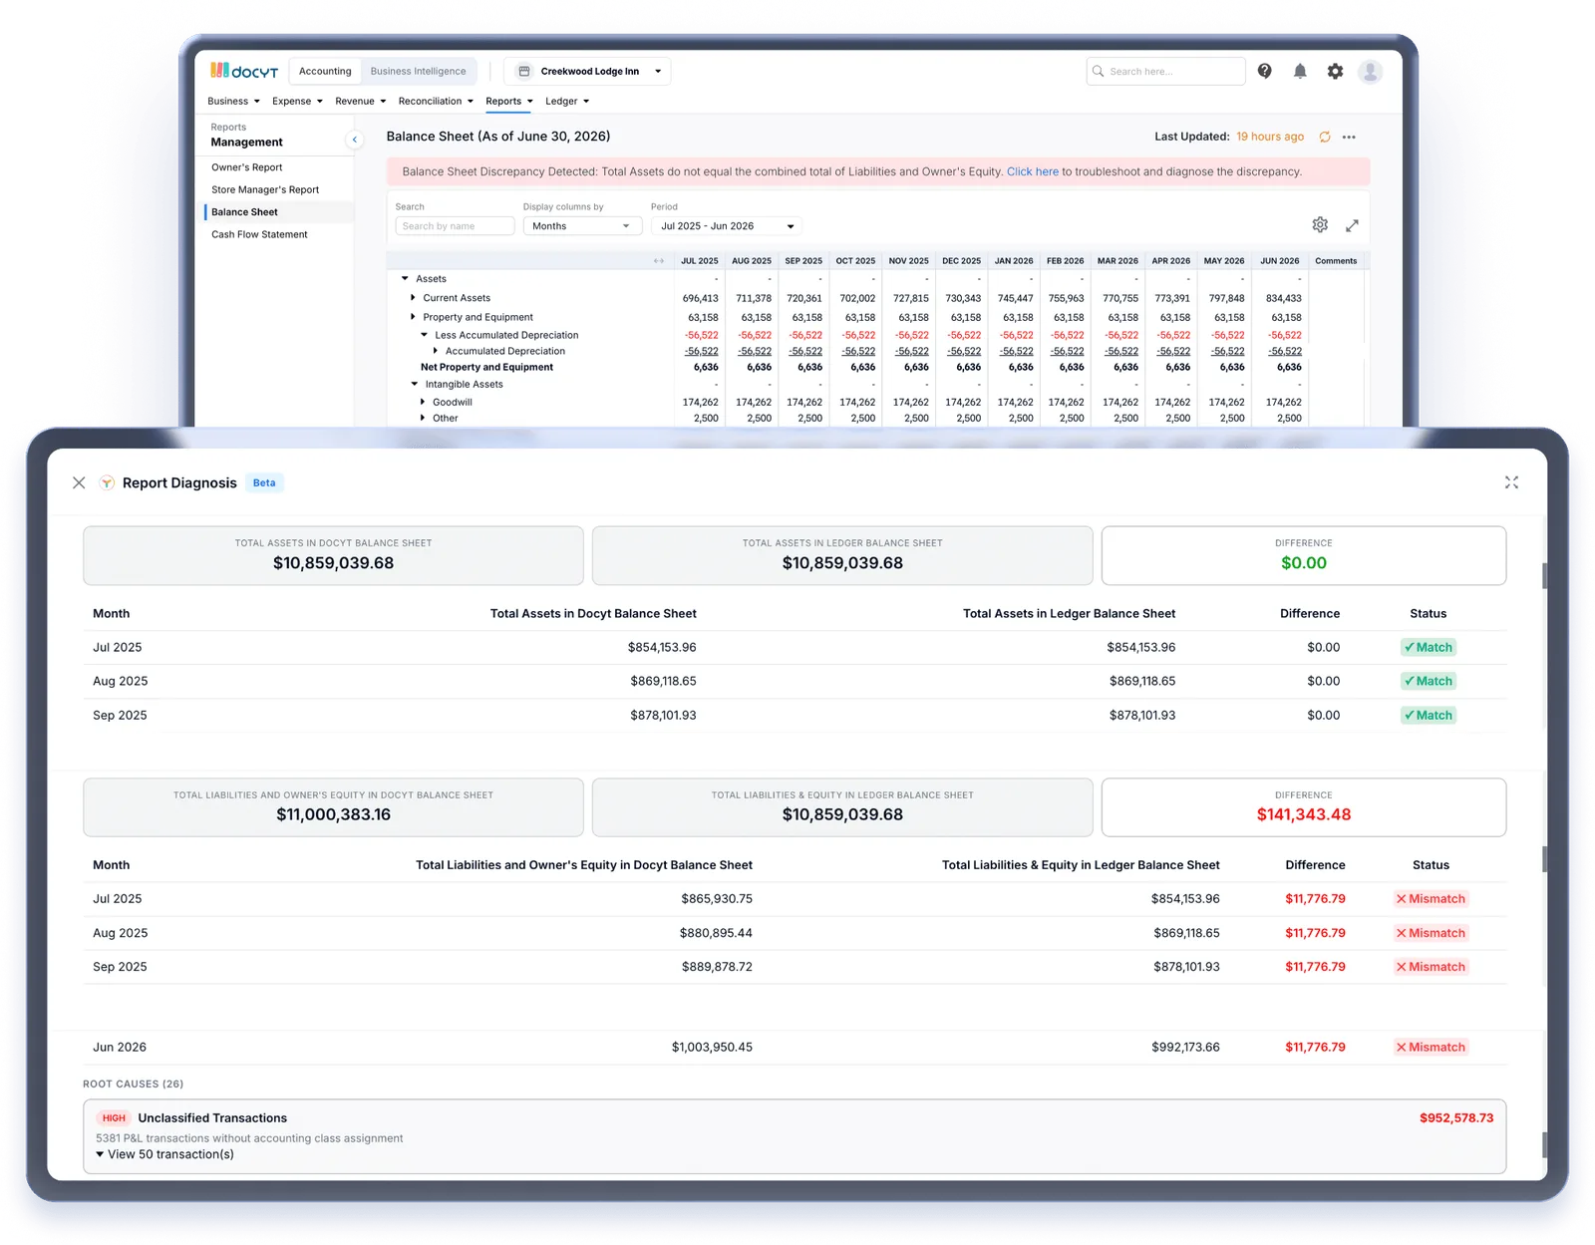Expand the balance sheet to full screen

point(1352,225)
